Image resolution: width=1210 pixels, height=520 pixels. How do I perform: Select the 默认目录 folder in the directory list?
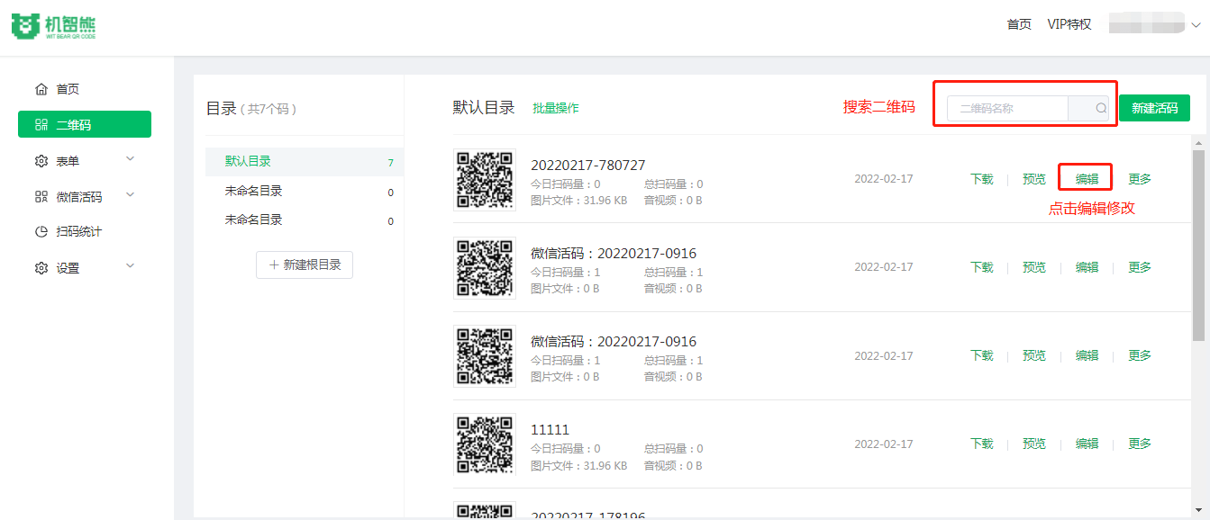click(x=305, y=162)
